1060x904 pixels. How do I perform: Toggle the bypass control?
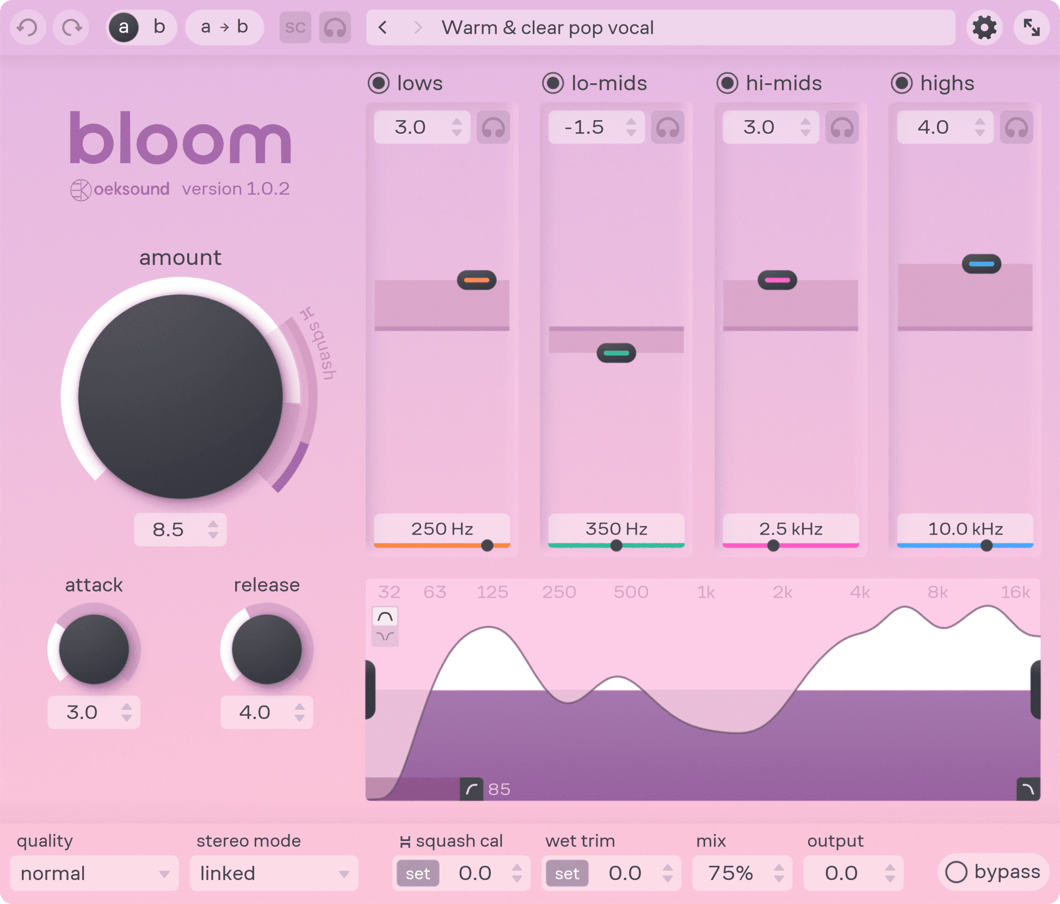click(x=991, y=872)
